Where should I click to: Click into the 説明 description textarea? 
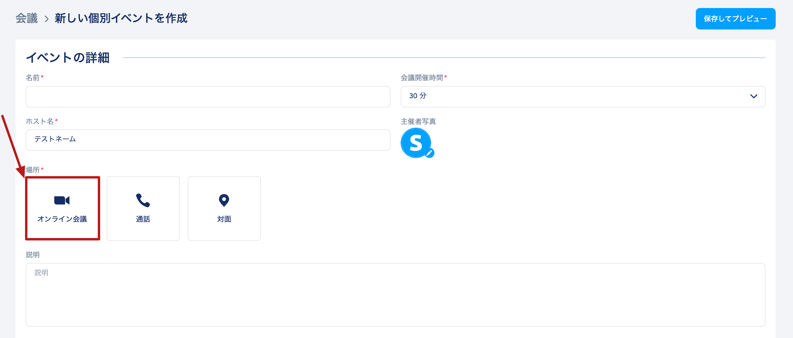395,295
